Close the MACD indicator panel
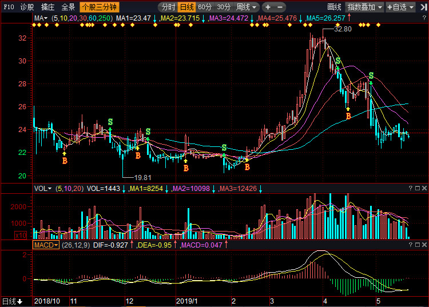 click(x=424, y=245)
